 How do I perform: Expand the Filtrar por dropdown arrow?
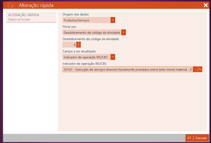124,32
